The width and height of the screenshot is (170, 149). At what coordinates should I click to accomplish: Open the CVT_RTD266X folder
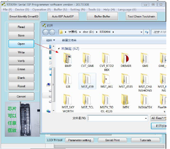coord(106,62)
